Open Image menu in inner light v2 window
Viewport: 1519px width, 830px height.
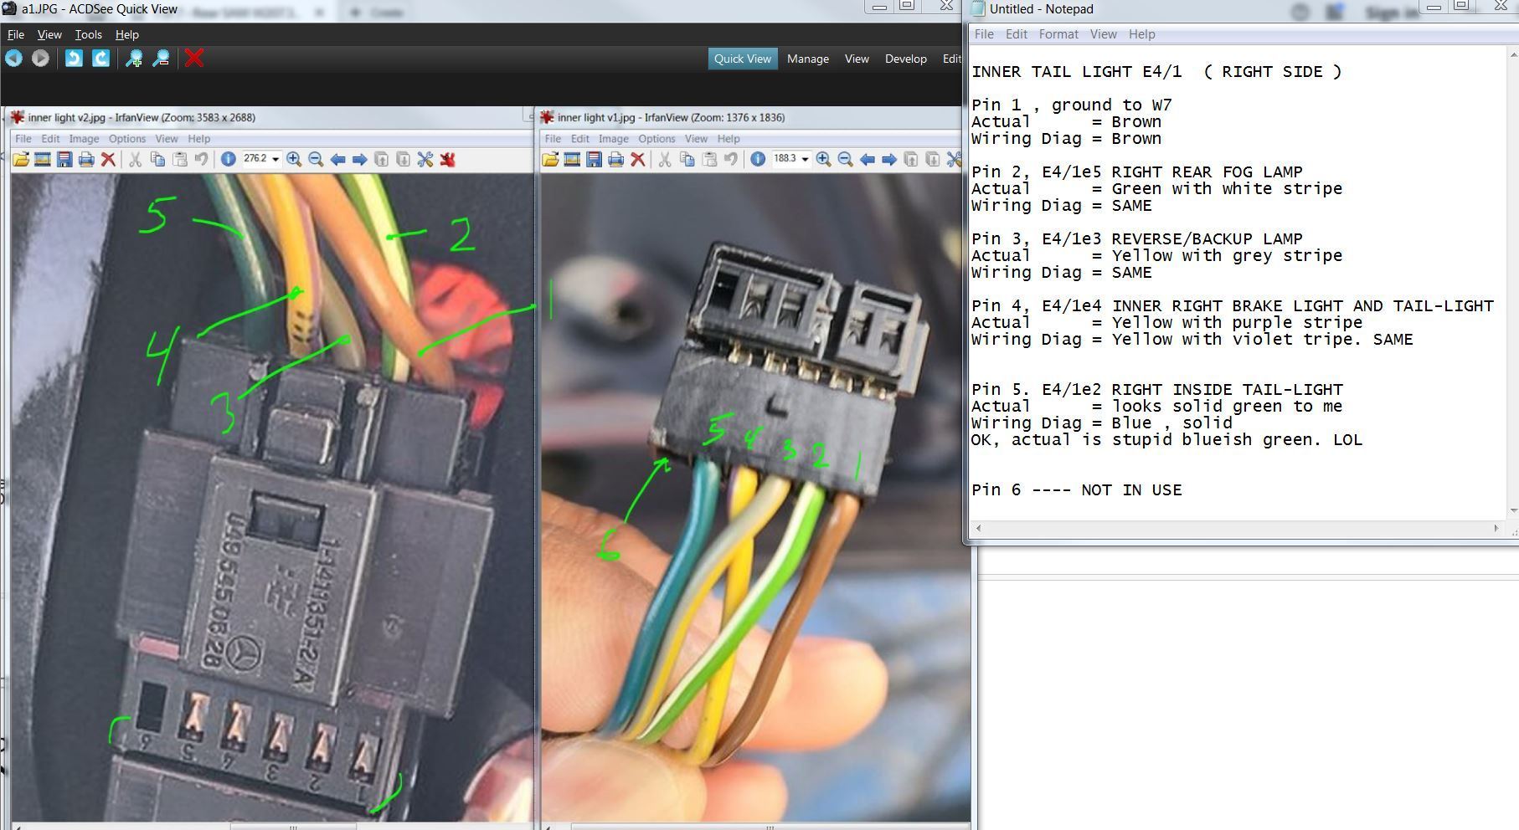pos(84,139)
